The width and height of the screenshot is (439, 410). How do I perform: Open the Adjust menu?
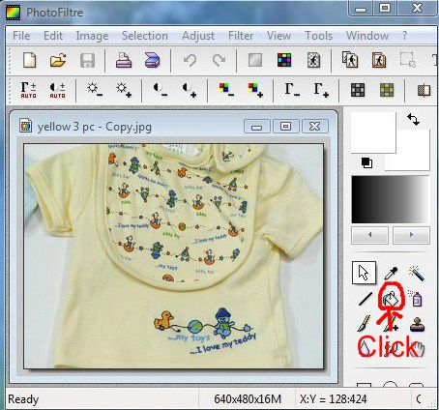(x=198, y=36)
